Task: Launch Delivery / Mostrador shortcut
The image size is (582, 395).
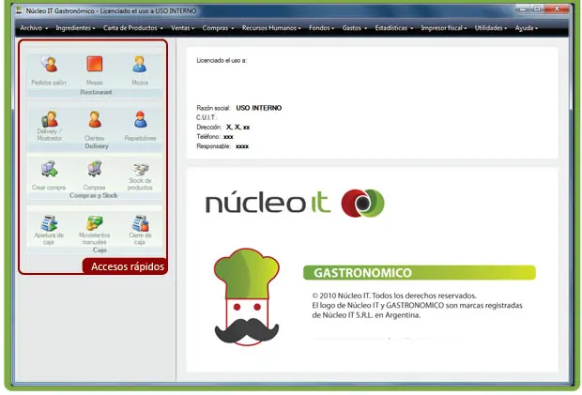Action: click(50, 119)
